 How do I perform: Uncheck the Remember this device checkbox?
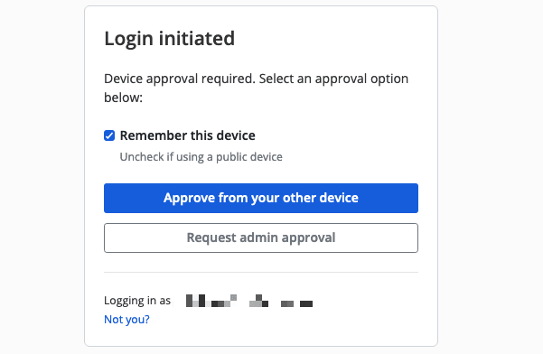click(109, 135)
